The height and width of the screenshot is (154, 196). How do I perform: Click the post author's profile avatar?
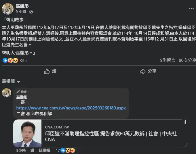pos(8,9)
